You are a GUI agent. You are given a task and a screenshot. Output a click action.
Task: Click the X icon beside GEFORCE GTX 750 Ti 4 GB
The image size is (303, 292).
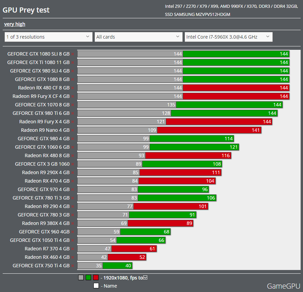[73, 266]
